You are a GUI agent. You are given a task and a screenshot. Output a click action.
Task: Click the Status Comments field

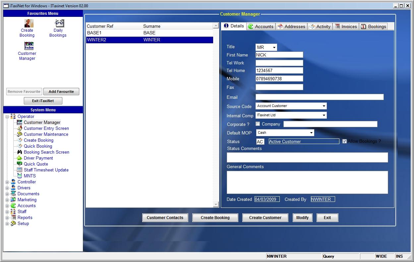(x=307, y=157)
